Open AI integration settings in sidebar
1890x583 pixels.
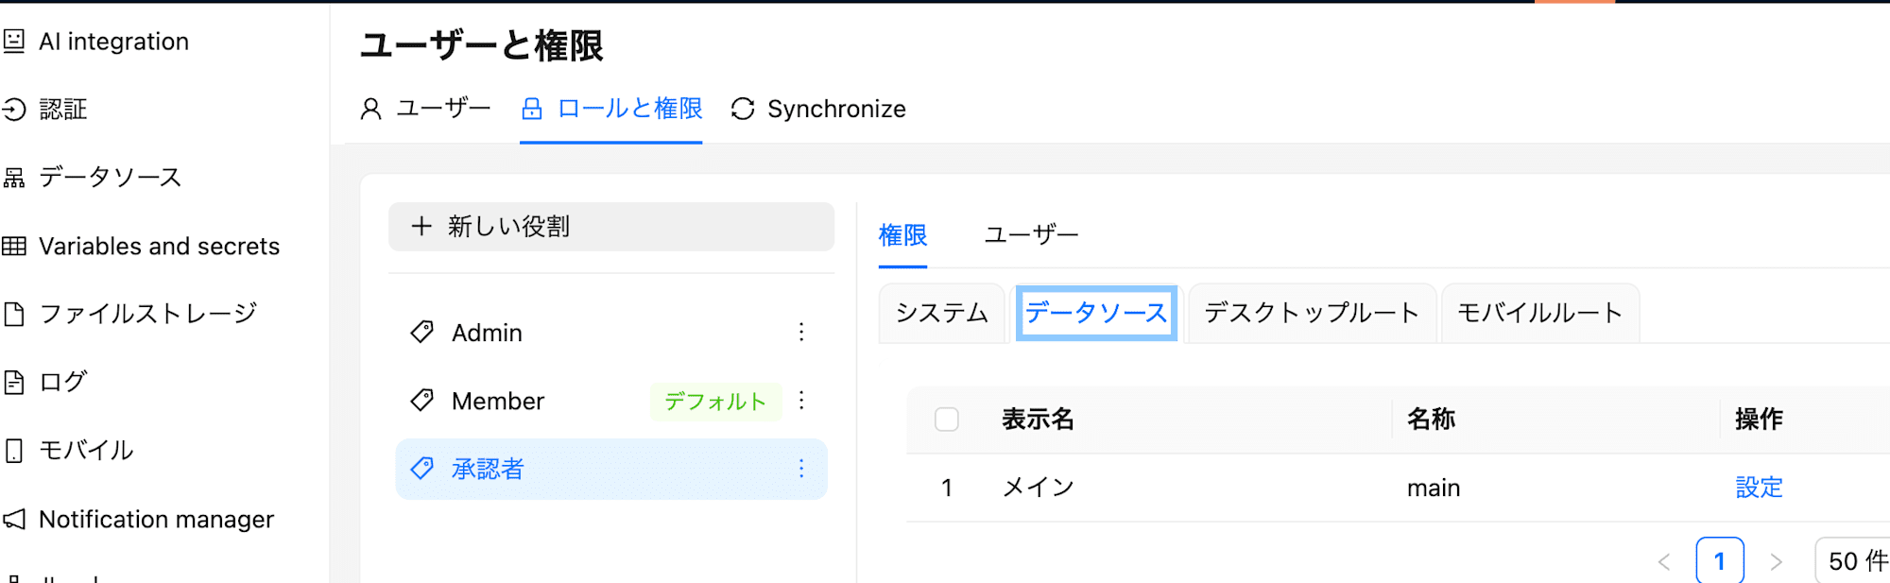pos(113,42)
